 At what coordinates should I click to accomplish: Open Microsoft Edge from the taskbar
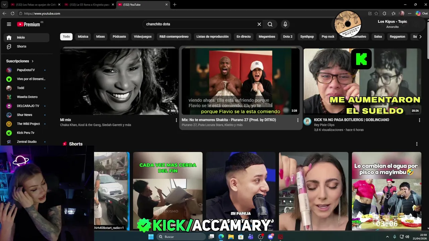coord(221,237)
